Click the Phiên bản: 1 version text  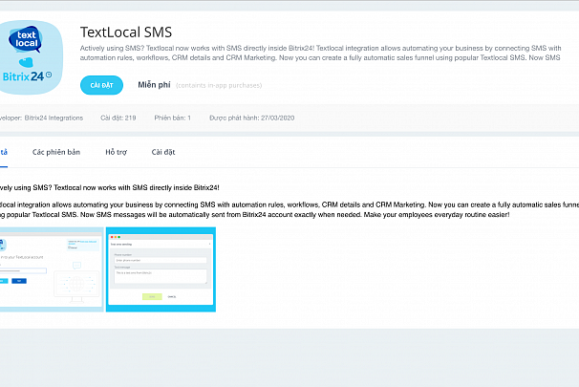(x=172, y=118)
